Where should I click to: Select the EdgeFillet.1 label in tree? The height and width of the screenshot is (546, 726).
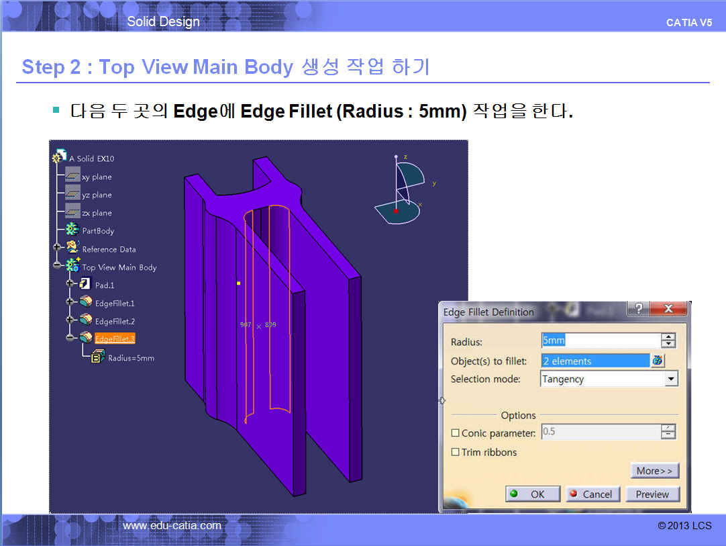tap(115, 303)
